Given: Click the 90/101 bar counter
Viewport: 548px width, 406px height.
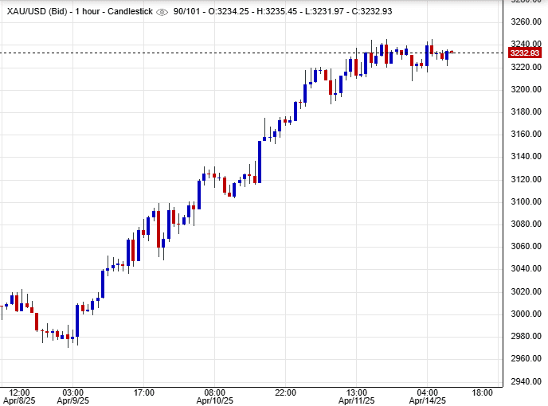Looking at the screenshot, I should tap(189, 13).
